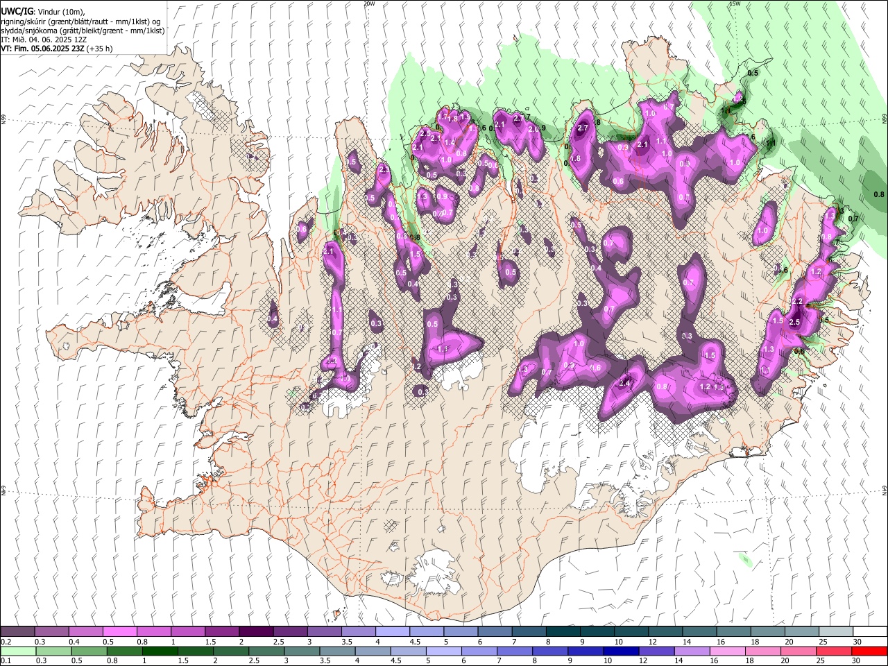Click the '20W' longitude label
Screen dimensions: 888x666
(x=369, y=3)
